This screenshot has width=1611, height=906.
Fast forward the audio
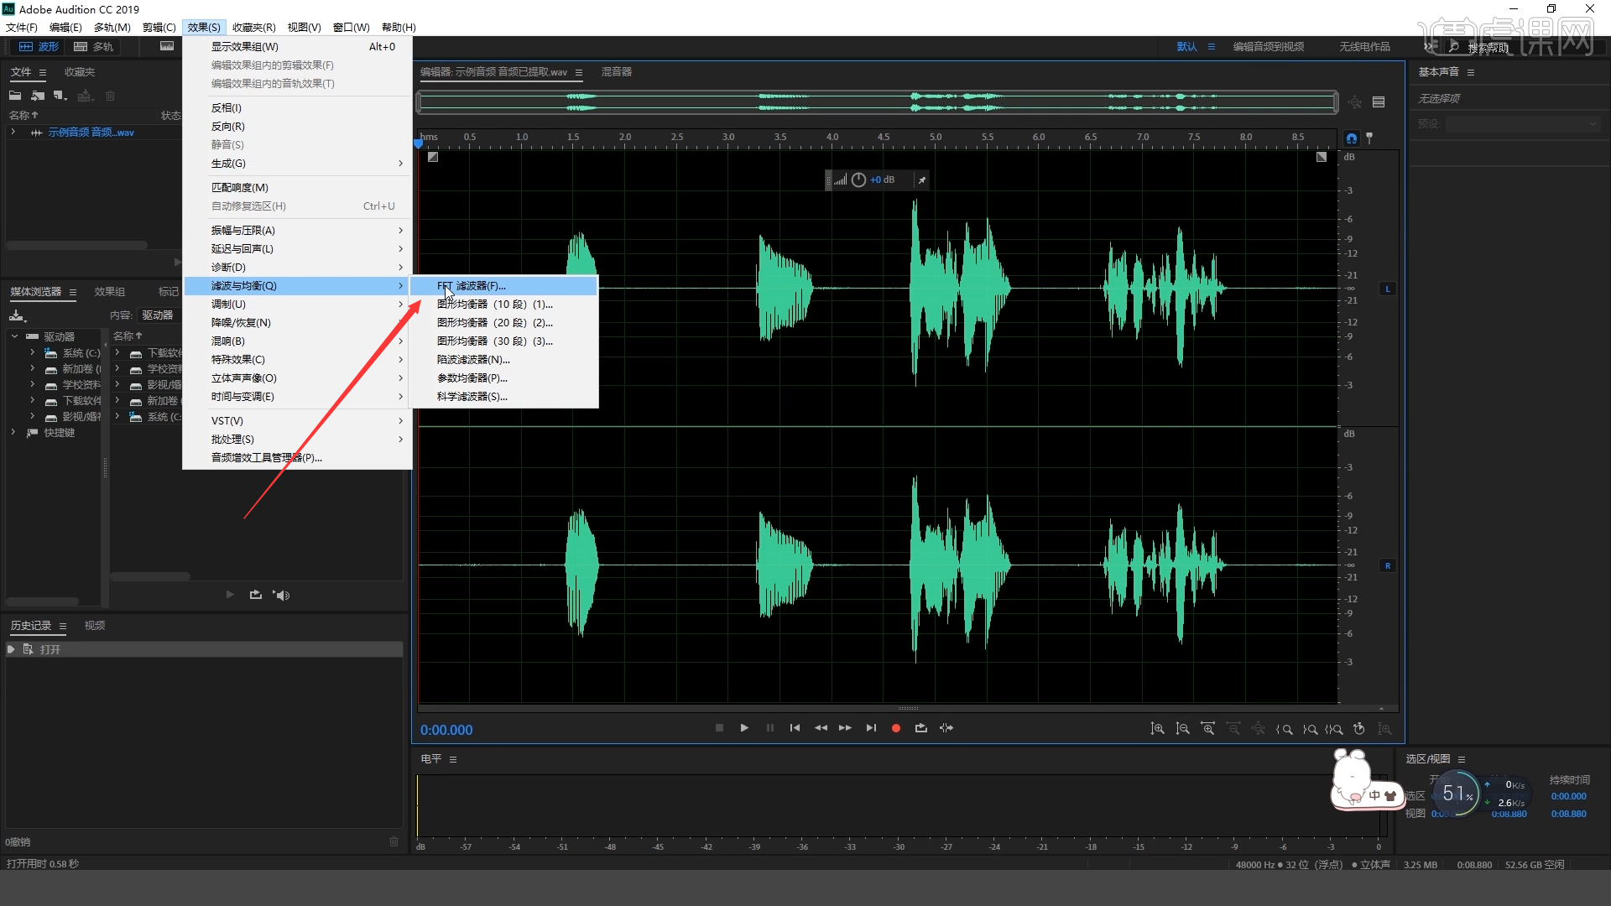tap(845, 728)
